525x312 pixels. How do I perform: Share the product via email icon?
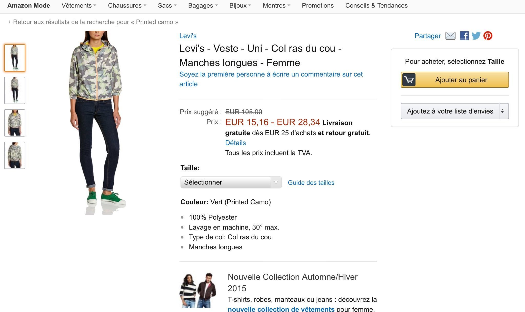[450, 36]
